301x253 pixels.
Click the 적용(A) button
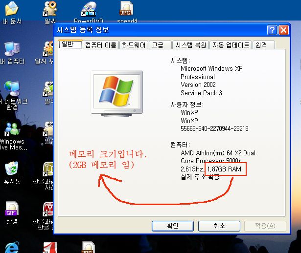(x=265, y=226)
